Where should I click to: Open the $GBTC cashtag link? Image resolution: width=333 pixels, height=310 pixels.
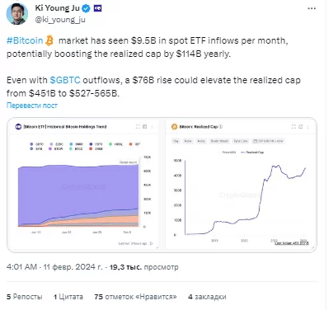pyautogui.click(x=65, y=80)
